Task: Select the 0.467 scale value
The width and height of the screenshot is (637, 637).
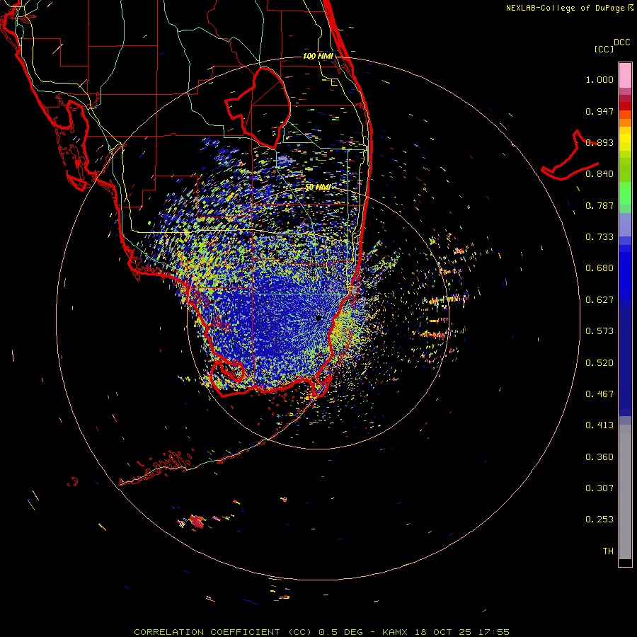Action: click(x=599, y=394)
